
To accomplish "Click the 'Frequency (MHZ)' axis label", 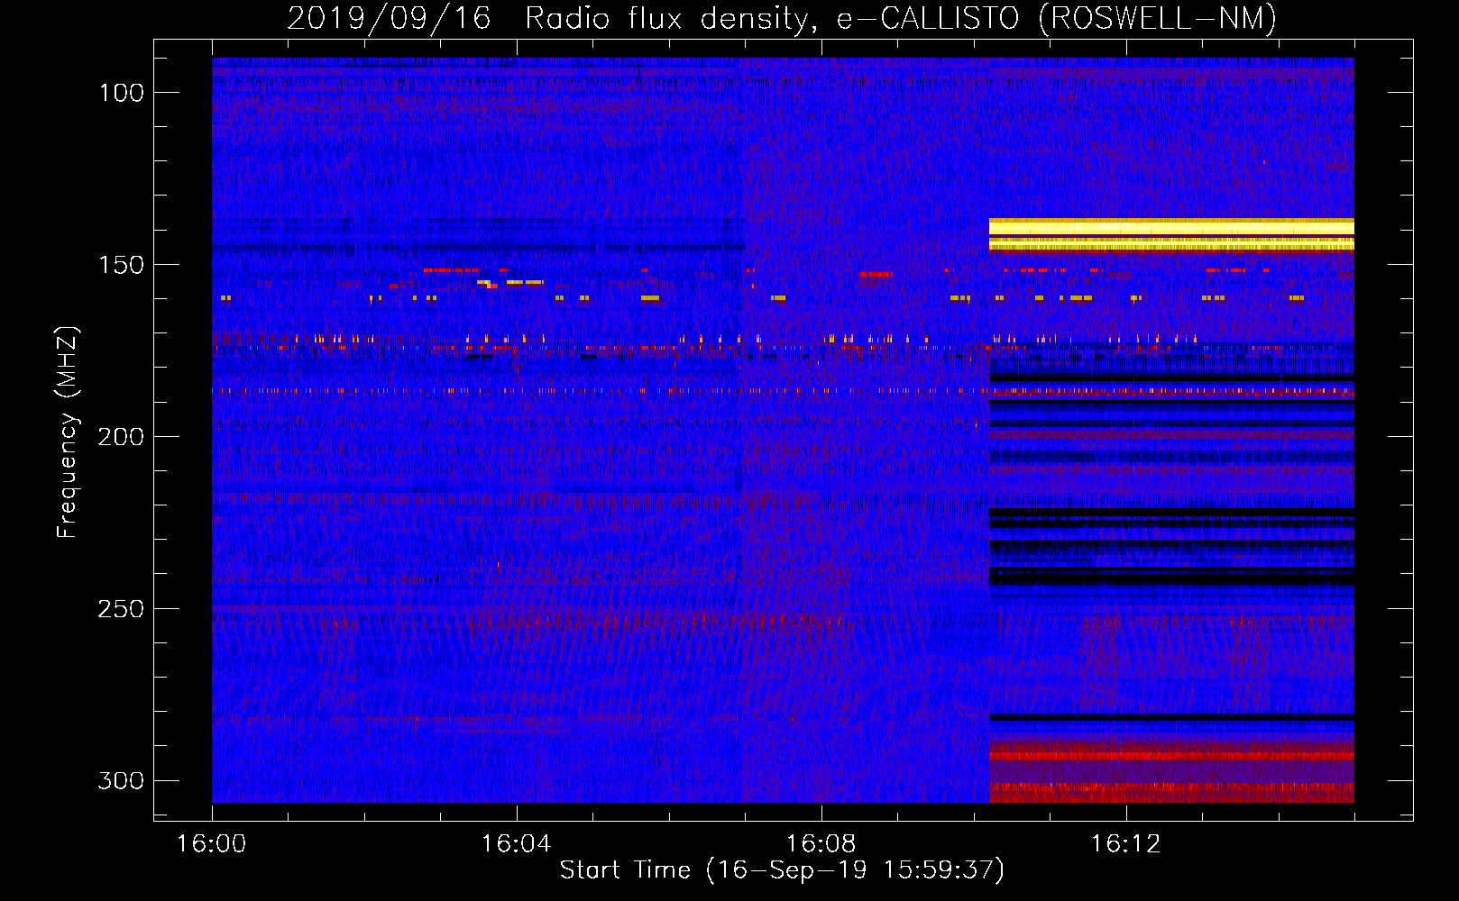I will coord(68,432).
